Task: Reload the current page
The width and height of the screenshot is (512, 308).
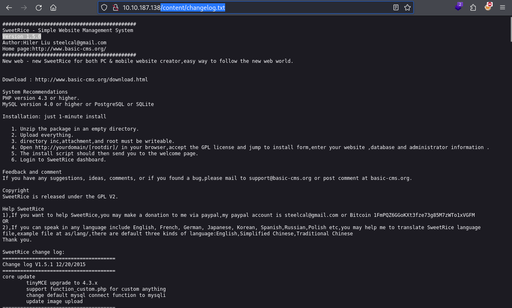Action: [x=39, y=7]
